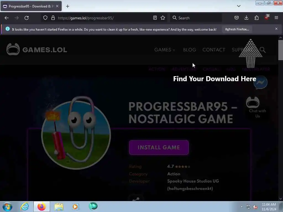Switch to Firefox taskbar button

(x=41, y=206)
